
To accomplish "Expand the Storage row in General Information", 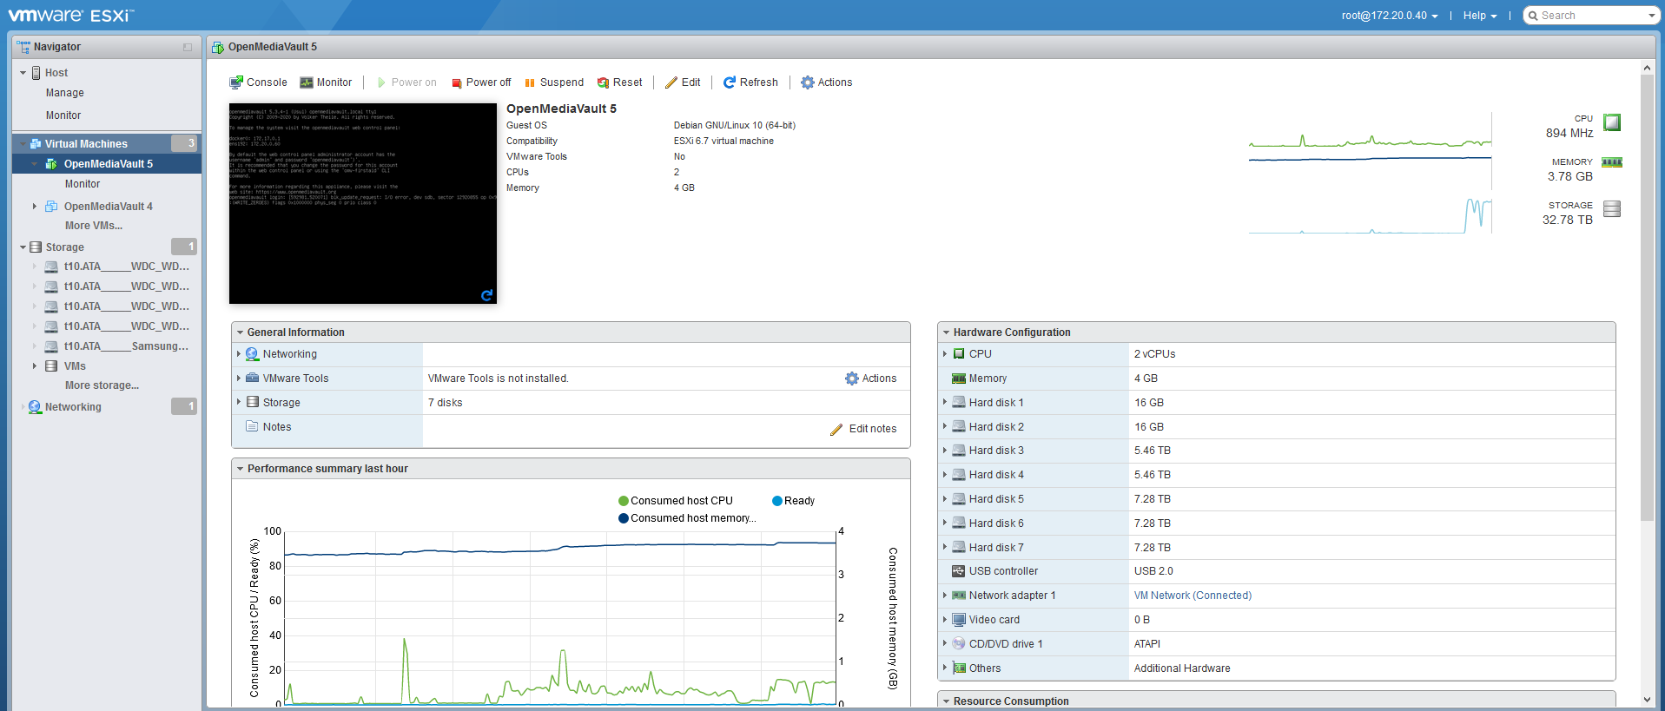I will coord(239,403).
